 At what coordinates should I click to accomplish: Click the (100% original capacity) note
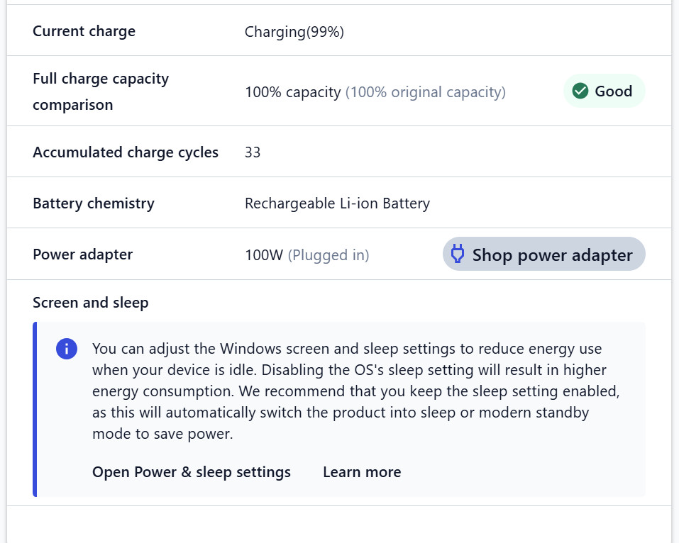point(426,92)
